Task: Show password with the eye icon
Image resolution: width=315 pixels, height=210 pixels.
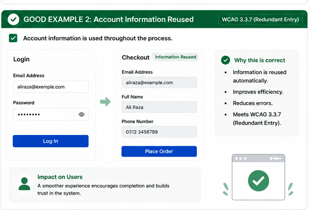Action: 81,114
